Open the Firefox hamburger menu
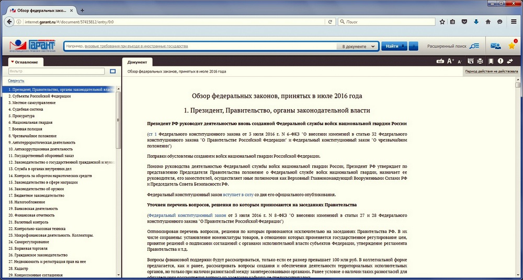The width and height of the screenshot is (523, 280). coord(514,21)
